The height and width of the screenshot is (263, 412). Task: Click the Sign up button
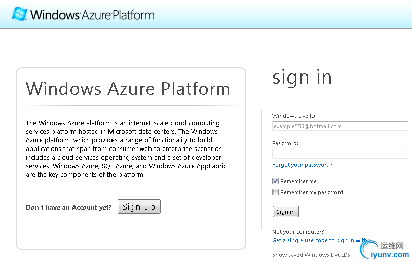tap(139, 207)
